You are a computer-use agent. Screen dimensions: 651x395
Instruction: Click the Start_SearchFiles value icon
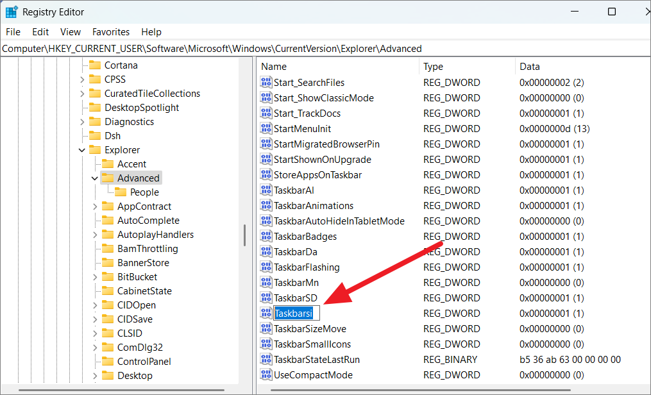[266, 82]
